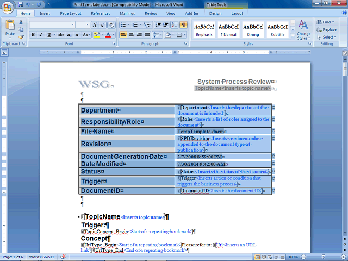Open the line spacing dropdown
Screen dimensions: 348x261
(x=157, y=35)
